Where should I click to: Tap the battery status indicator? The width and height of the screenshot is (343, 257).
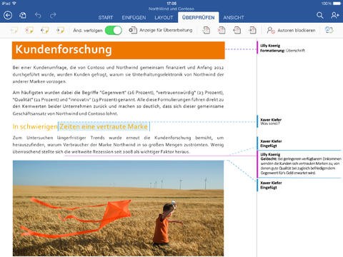(332, 4)
